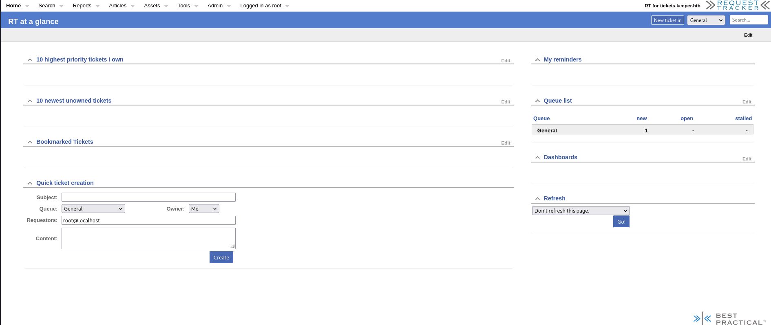Viewport: 771px width, 325px height.
Task: Collapse the Refresh section
Action: pyautogui.click(x=537, y=199)
